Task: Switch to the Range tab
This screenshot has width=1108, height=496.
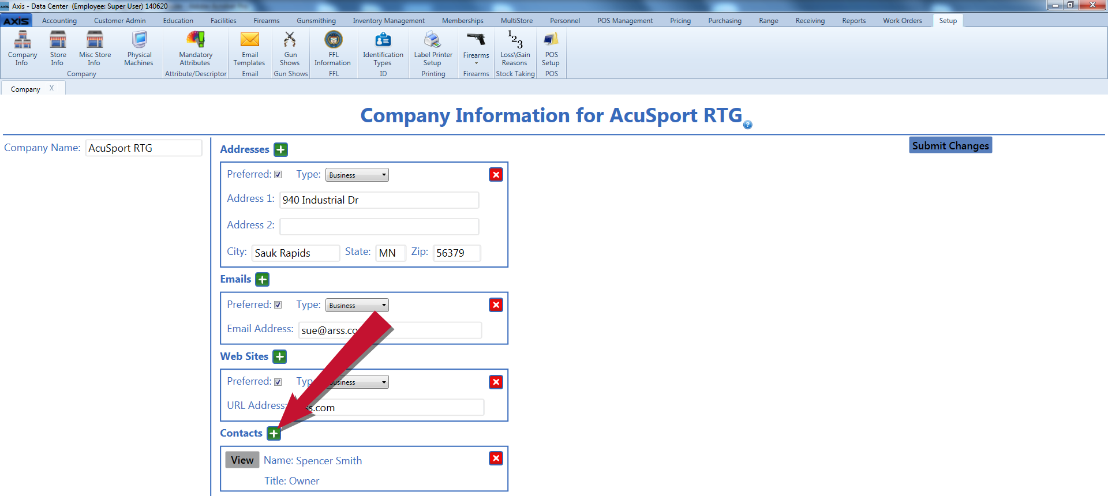Action: (768, 21)
